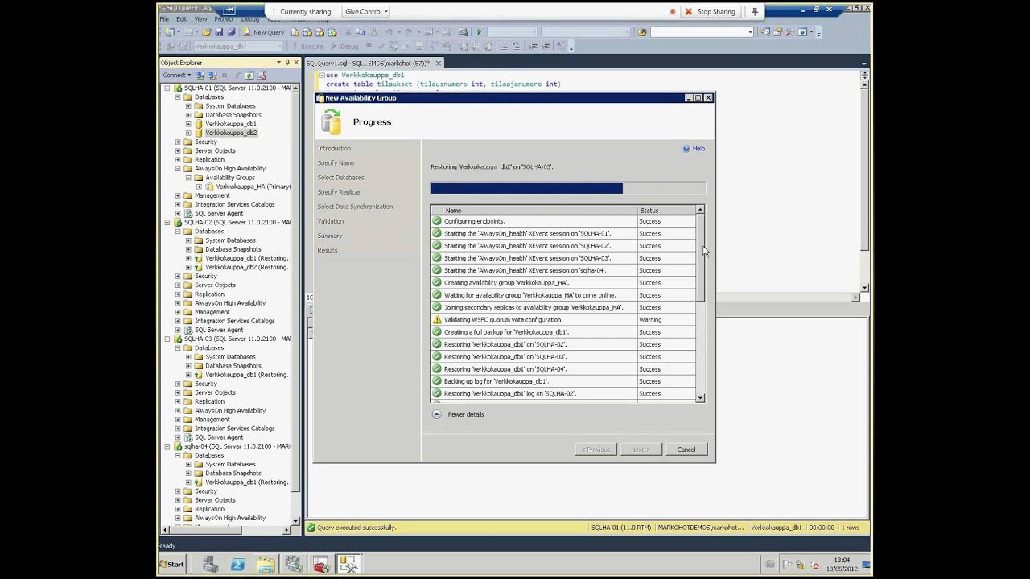1030x579 pixels.
Task: Click the Save icon in the main toolbar
Action: point(219,32)
